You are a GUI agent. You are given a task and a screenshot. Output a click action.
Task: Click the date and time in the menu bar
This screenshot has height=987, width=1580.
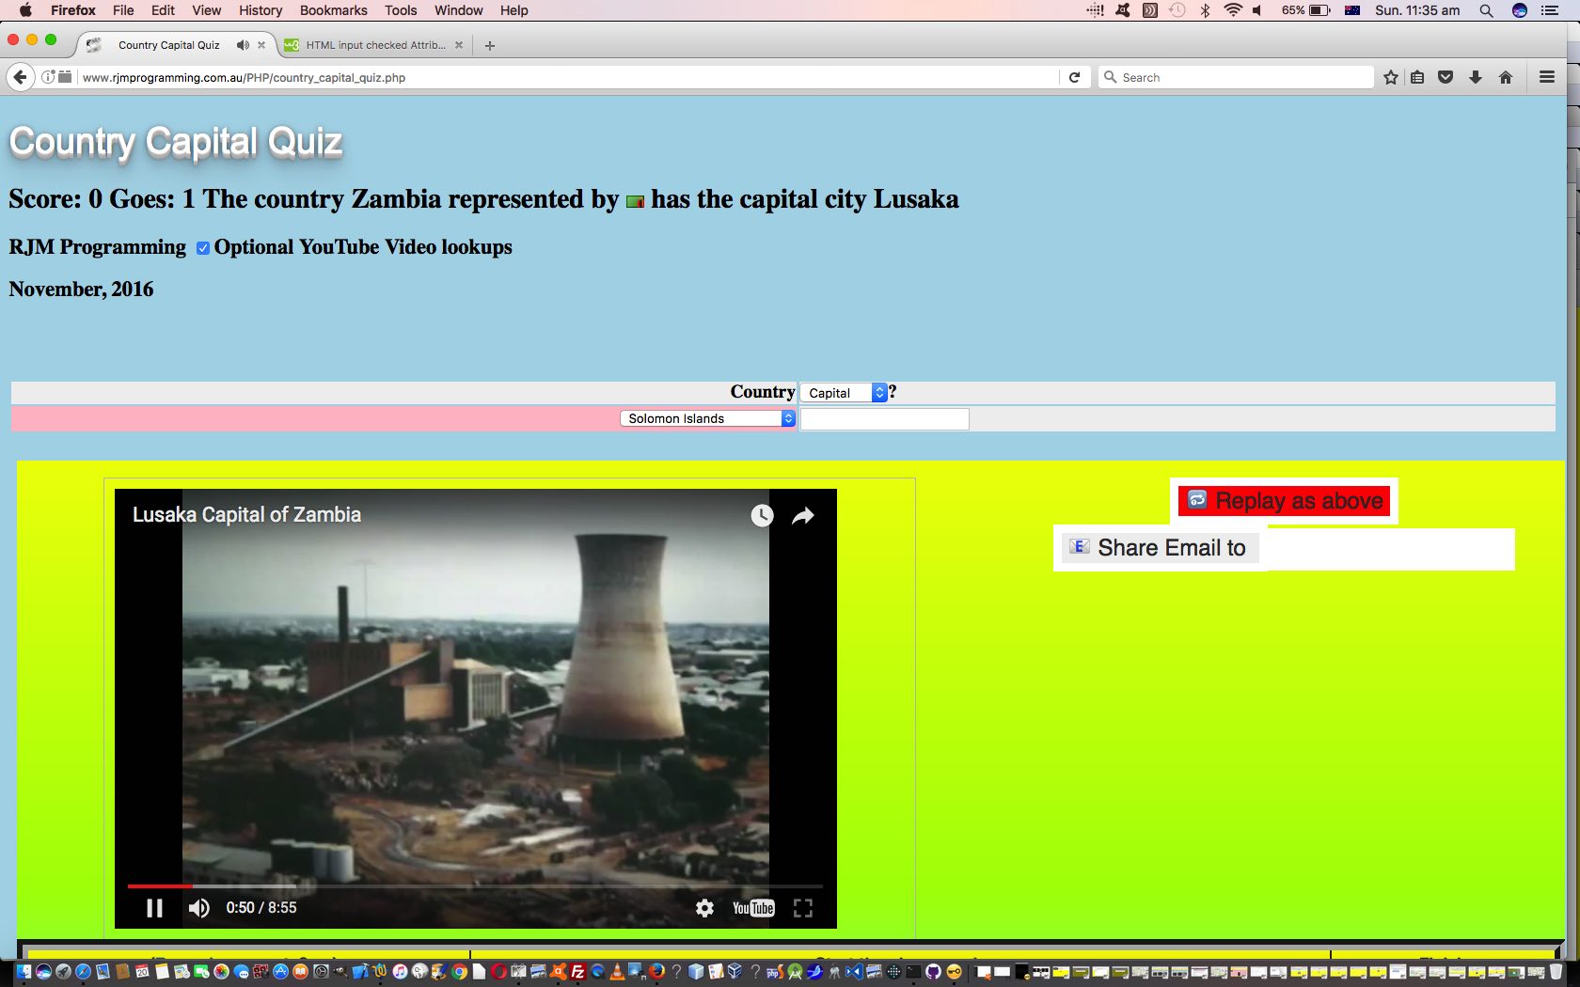[1417, 10]
